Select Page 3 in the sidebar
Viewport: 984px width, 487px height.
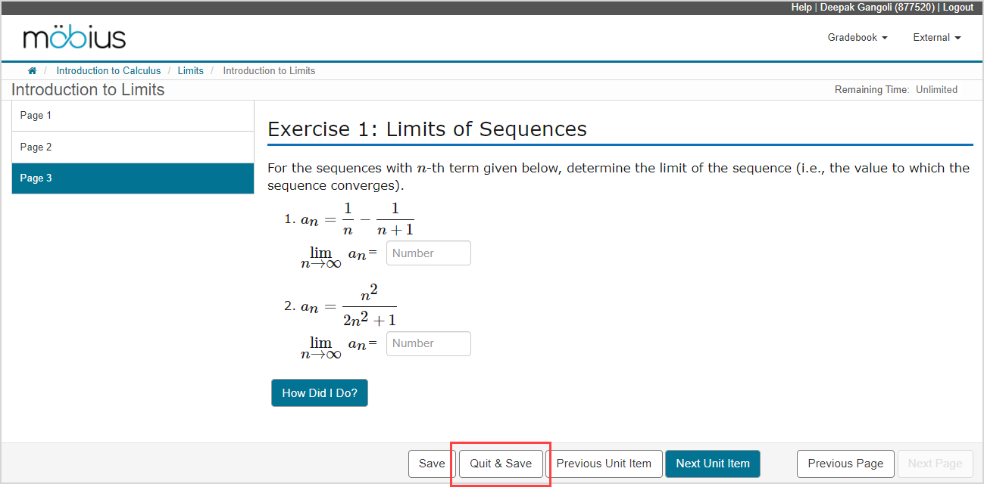click(133, 178)
